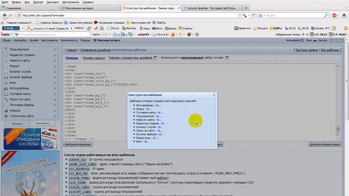The height and width of the screenshot is (196, 349).
Task: Switch to the Визуальные закладки tab
Action: (91, 8)
